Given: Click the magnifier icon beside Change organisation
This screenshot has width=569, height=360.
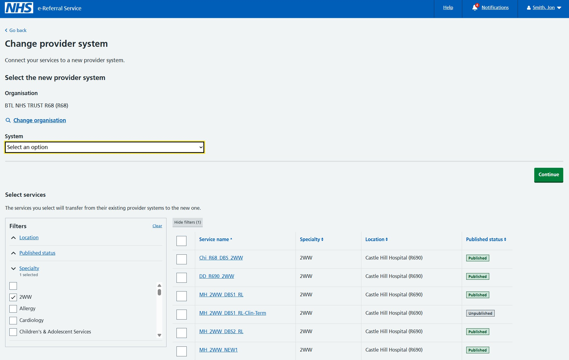Looking at the screenshot, I should click(x=8, y=120).
